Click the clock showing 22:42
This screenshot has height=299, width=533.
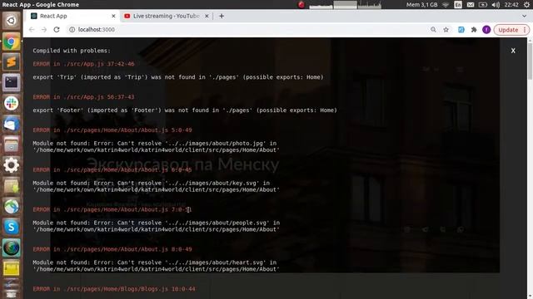click(511, 5)
